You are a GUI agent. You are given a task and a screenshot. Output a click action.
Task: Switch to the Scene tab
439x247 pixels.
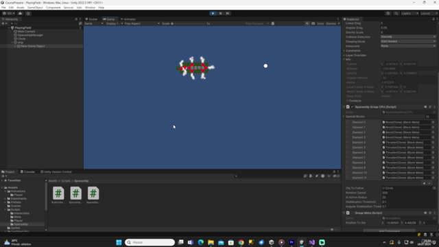pos(91,19)
